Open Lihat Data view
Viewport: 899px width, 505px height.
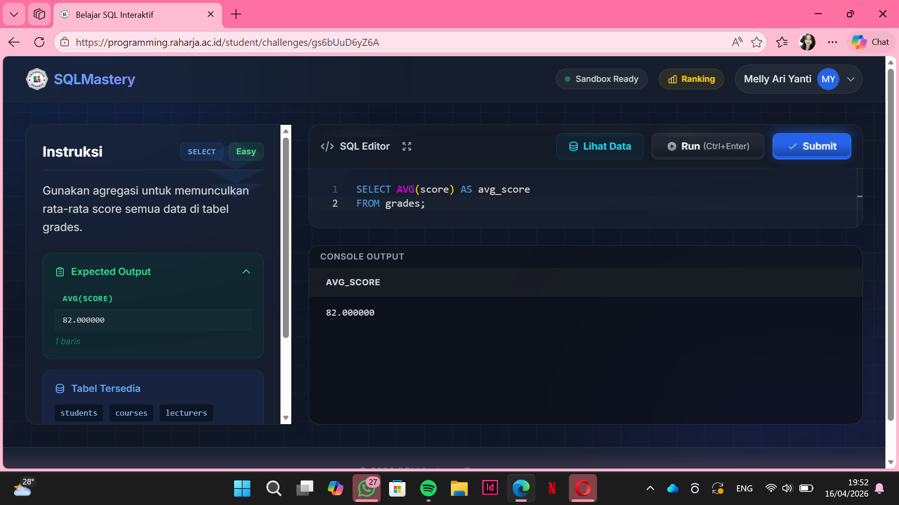pyautogui.click(x=599, y=146)
